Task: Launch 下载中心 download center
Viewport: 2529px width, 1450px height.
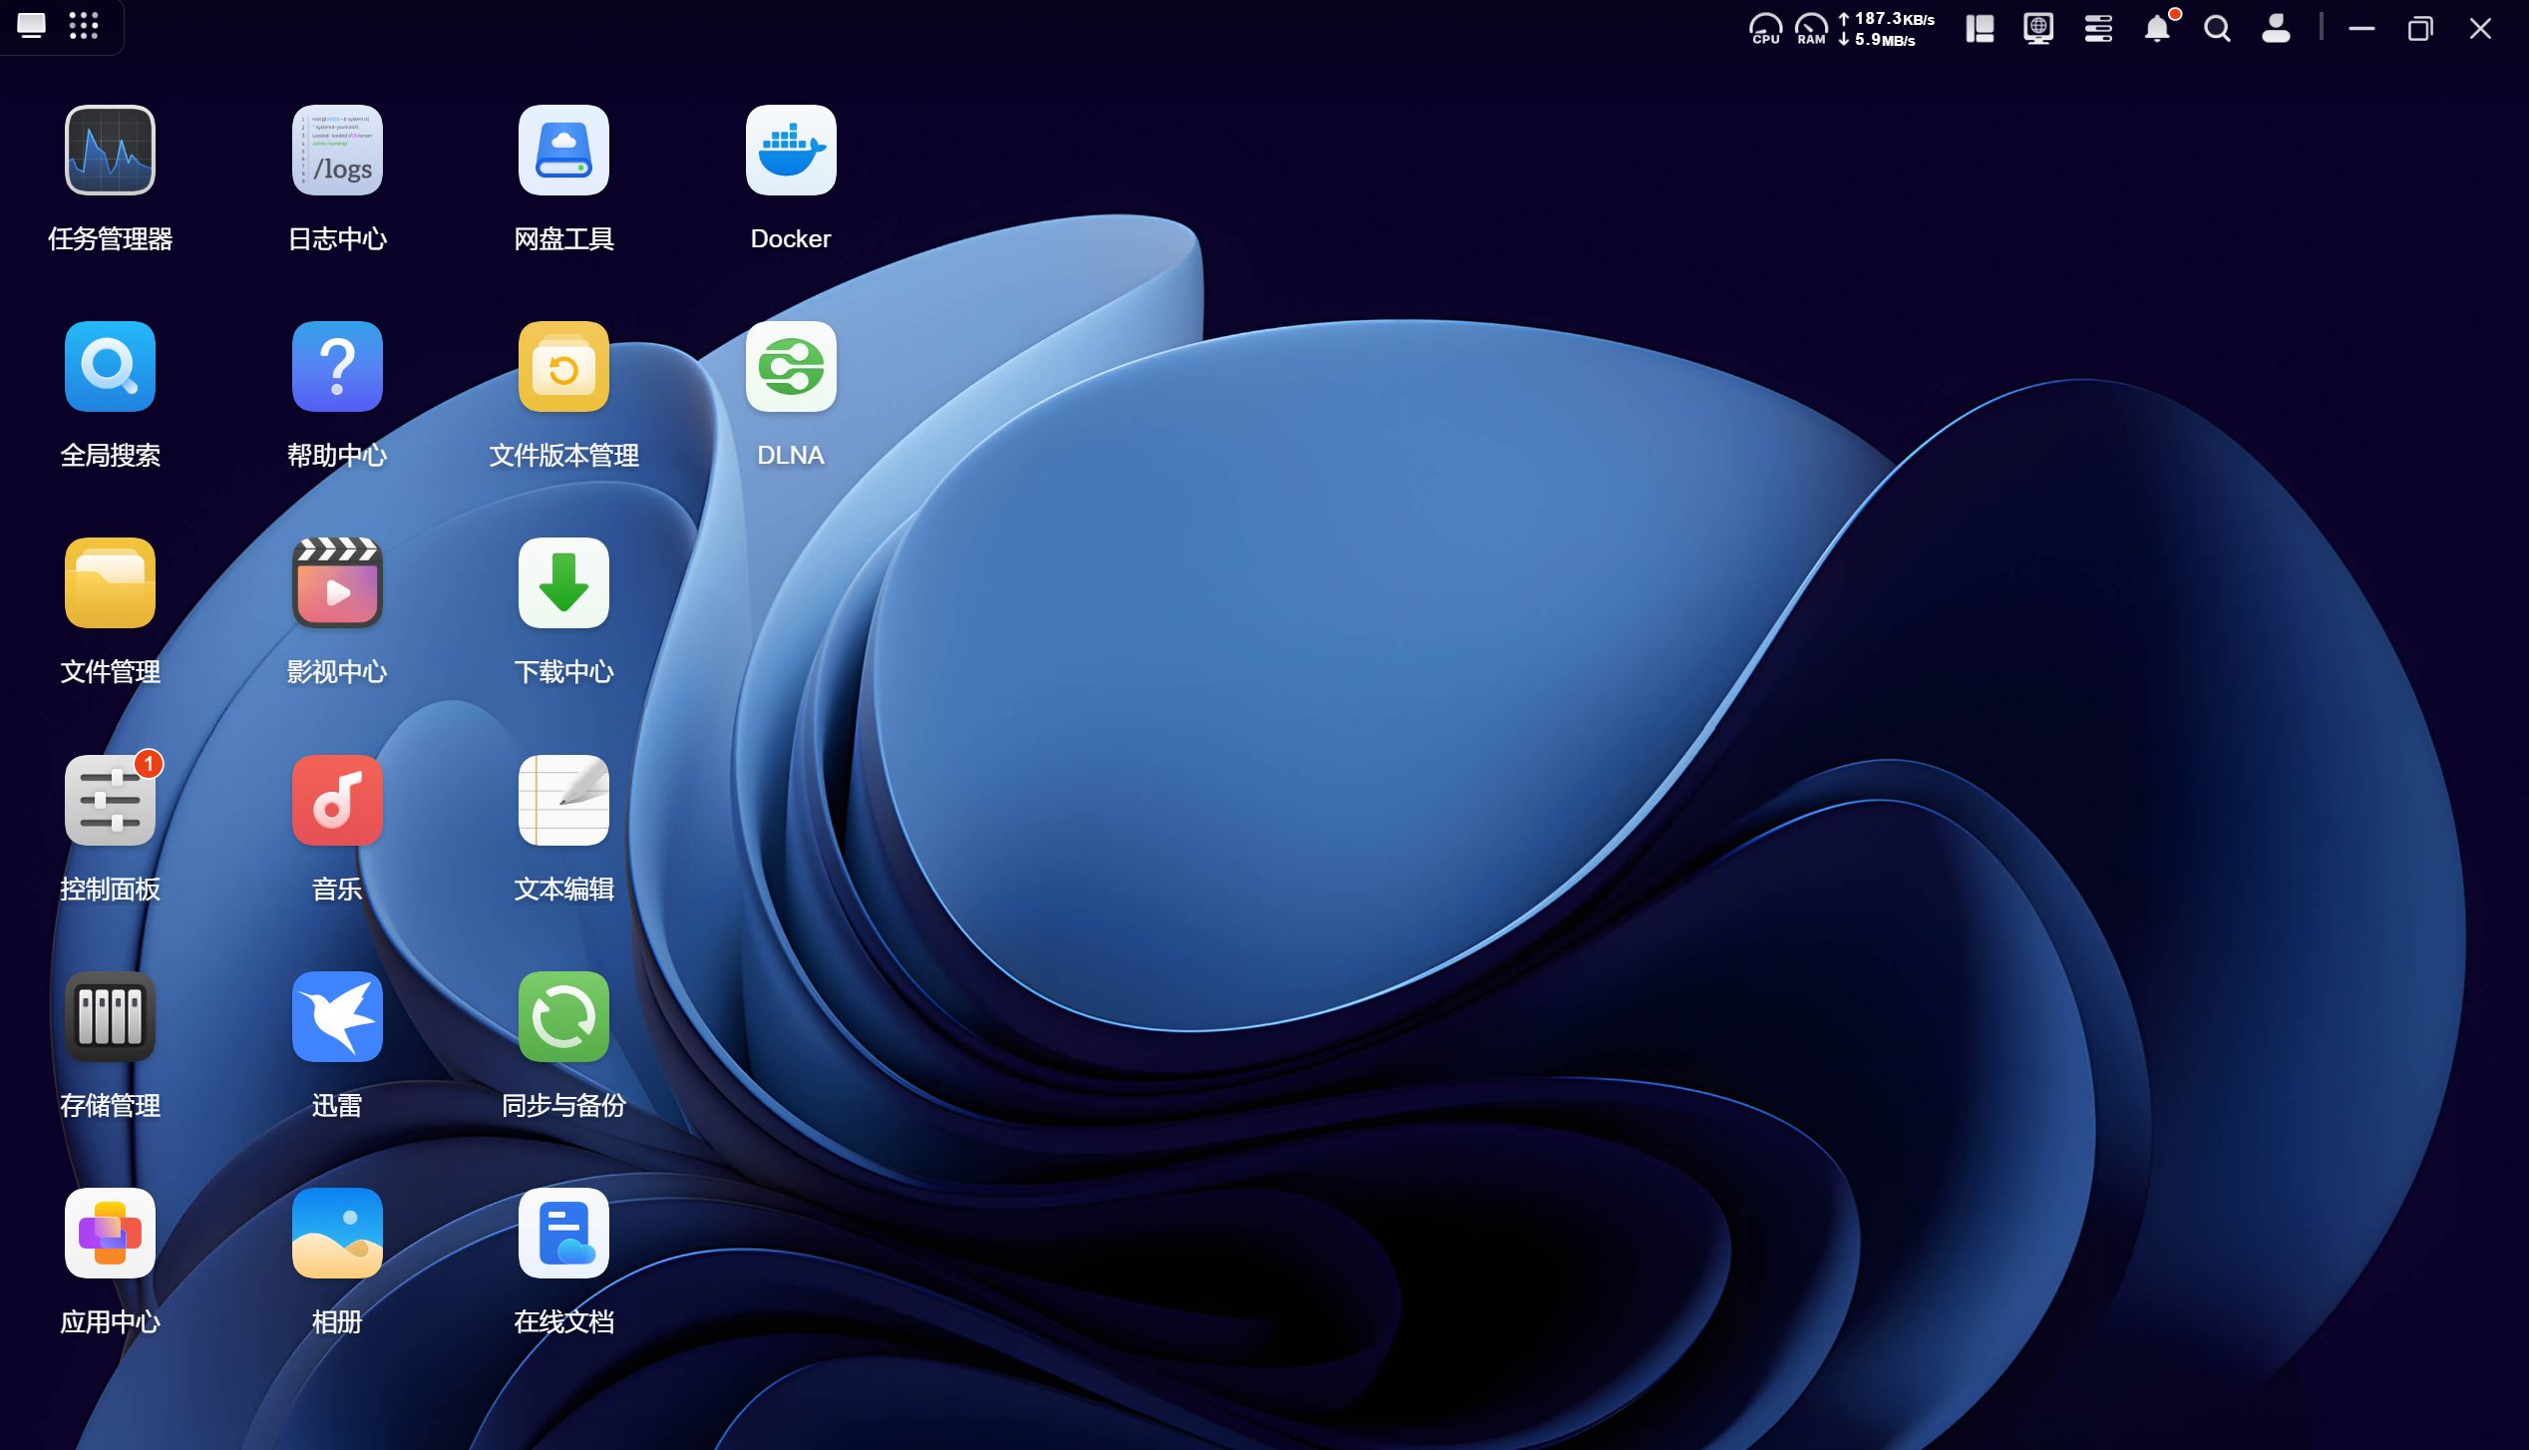Action: pyautogui.click(x=563, y=583)
